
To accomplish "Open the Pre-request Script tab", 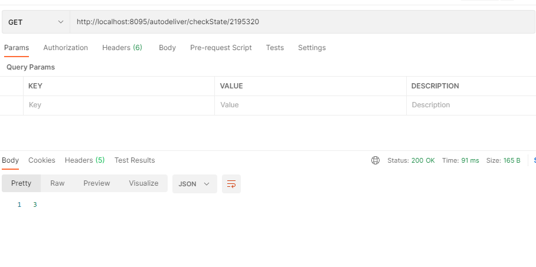I will click(221, 48).
